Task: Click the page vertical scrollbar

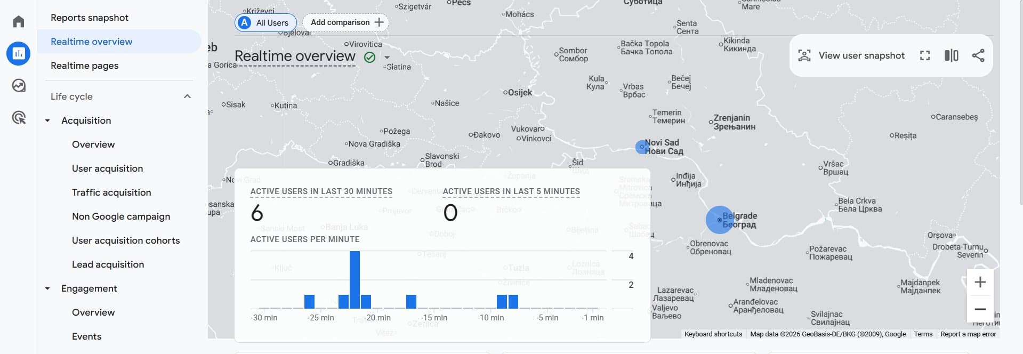Action: click(1020, 101)
